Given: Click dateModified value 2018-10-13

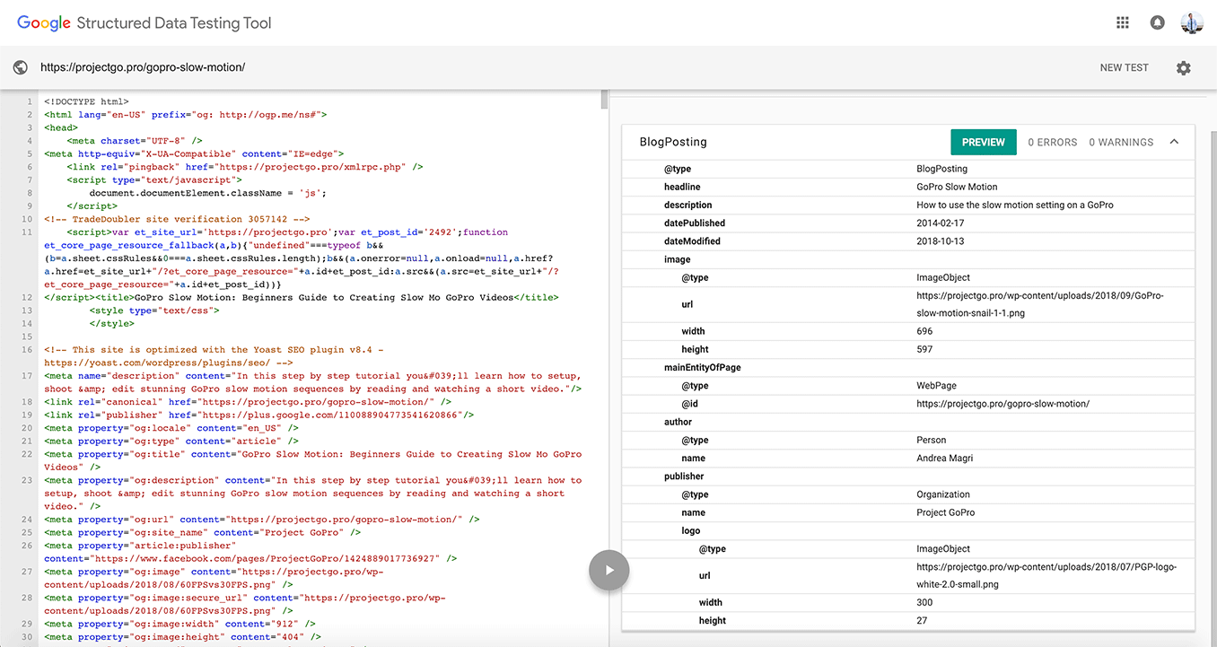Looking at the screenshot, I should pyautogui.click(x=941, y=240).
